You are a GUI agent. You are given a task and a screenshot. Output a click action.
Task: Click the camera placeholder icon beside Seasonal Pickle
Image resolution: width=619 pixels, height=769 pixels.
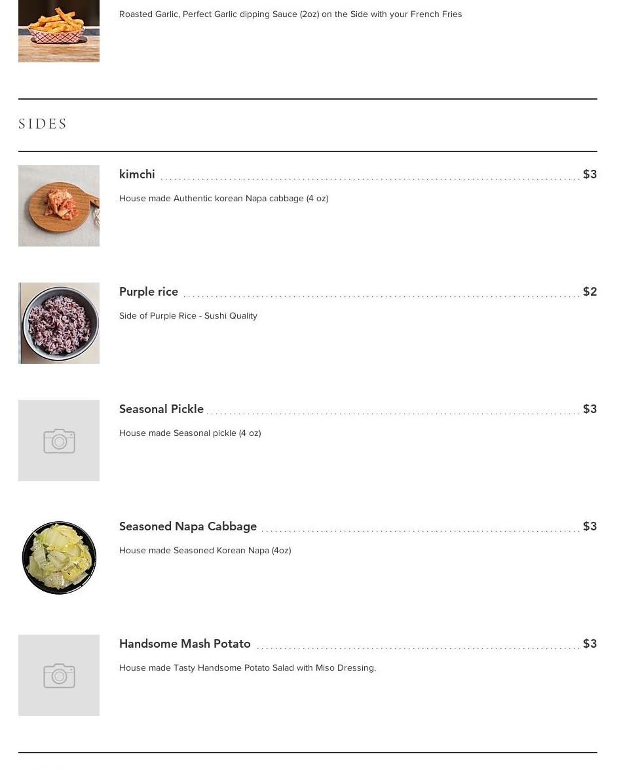(x=59, y=441)
